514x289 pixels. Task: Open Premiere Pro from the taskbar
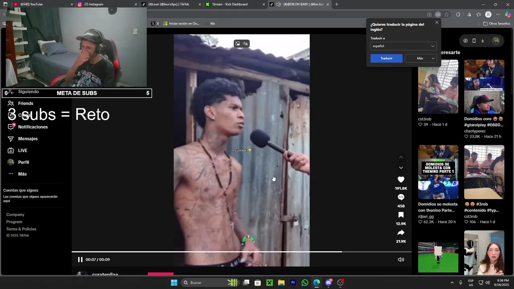click(293, 283)
